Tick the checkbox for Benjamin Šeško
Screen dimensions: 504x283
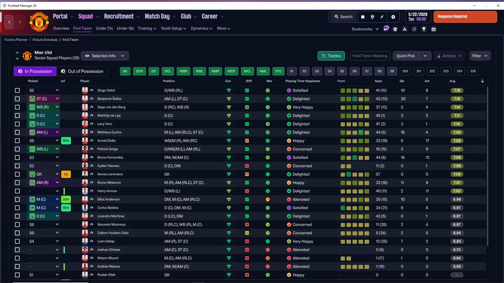[x=17, y=99]
